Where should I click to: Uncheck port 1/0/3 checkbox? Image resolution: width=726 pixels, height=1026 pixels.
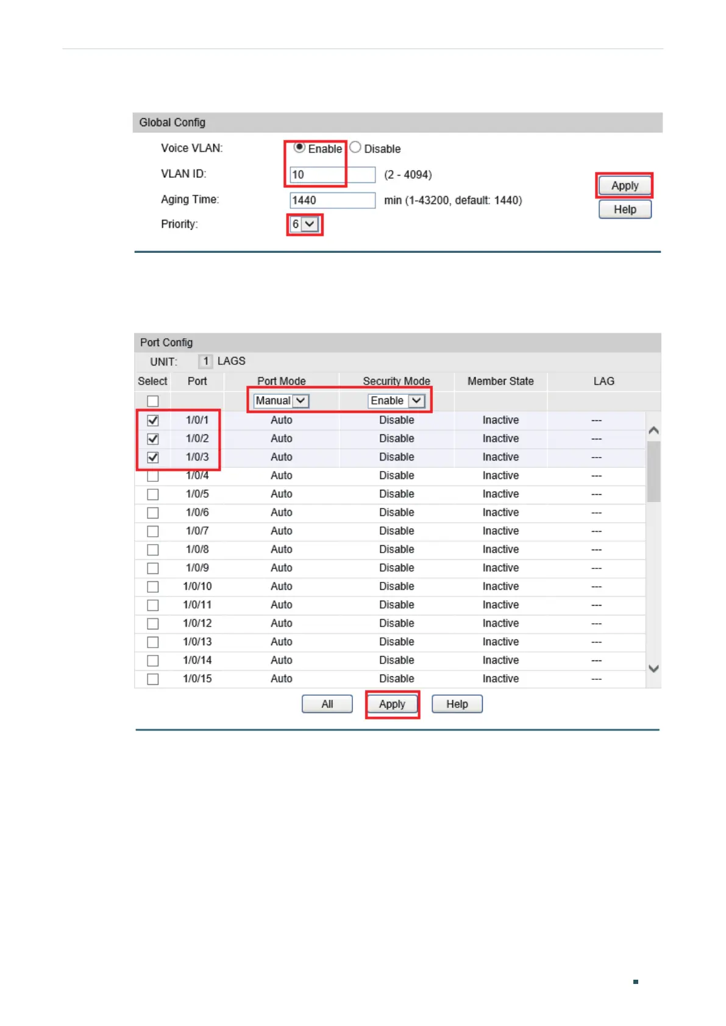[x=153, y=457]
